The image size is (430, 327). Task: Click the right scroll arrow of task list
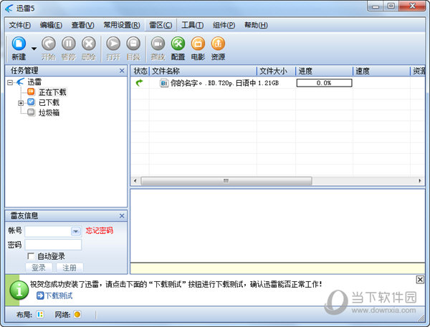[x=419, y=181]
